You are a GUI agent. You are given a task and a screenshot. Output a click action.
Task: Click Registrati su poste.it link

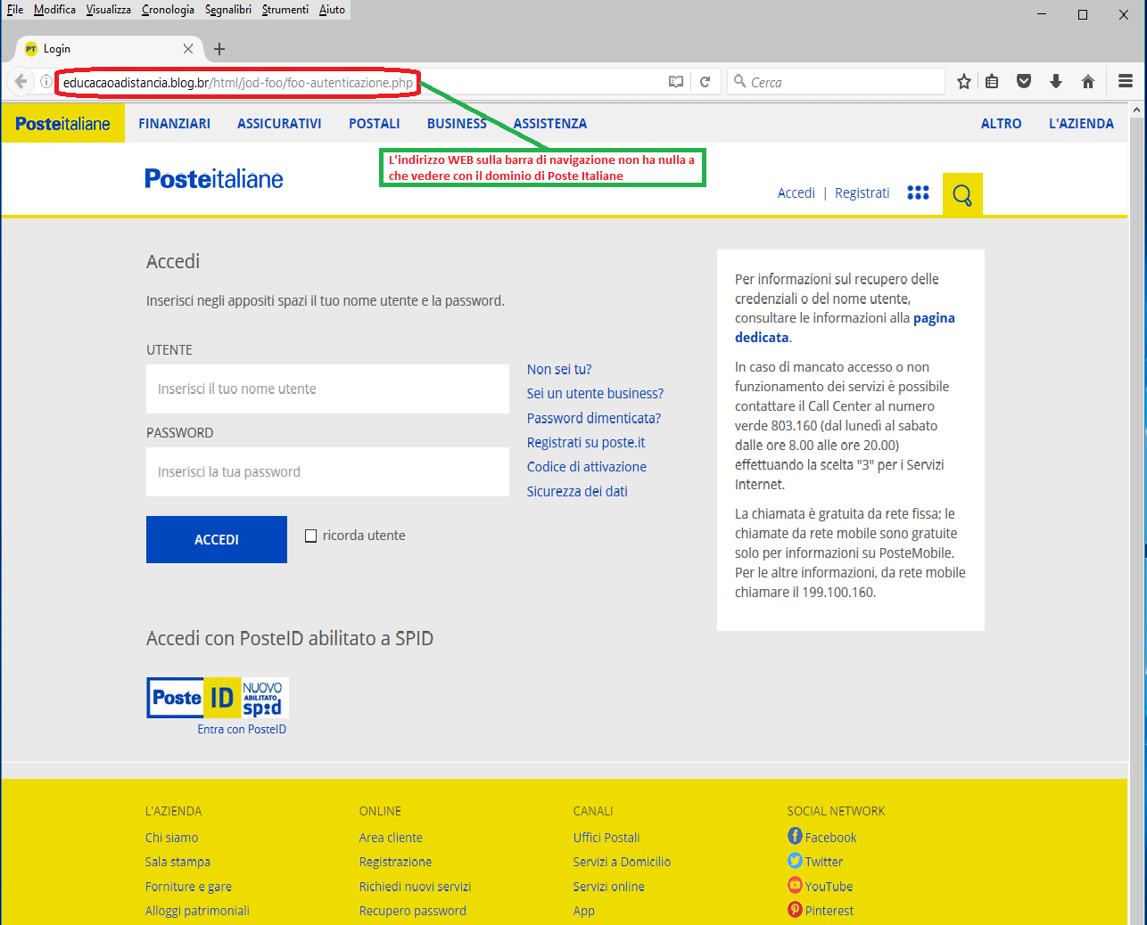click(x=586, y=442)
